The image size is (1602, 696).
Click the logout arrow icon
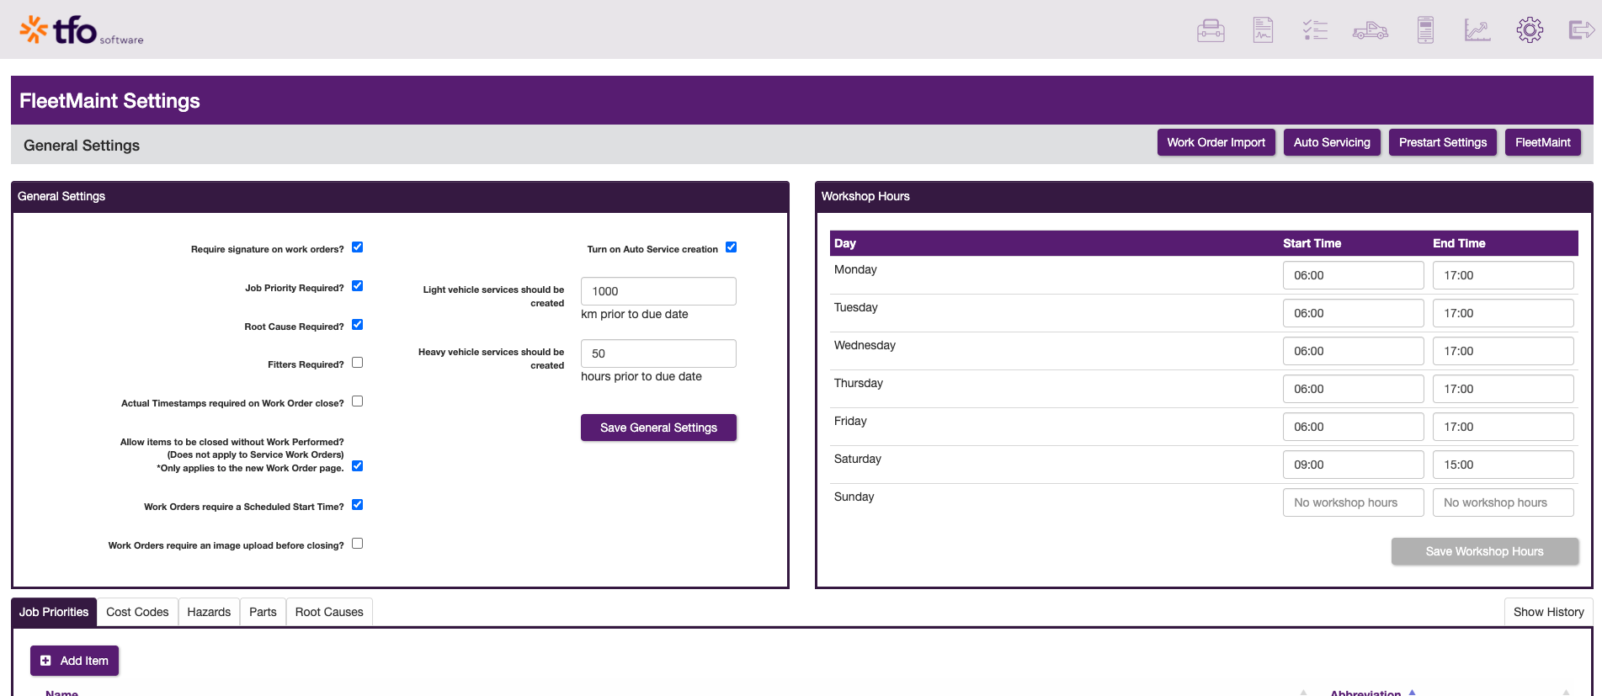1582,30
